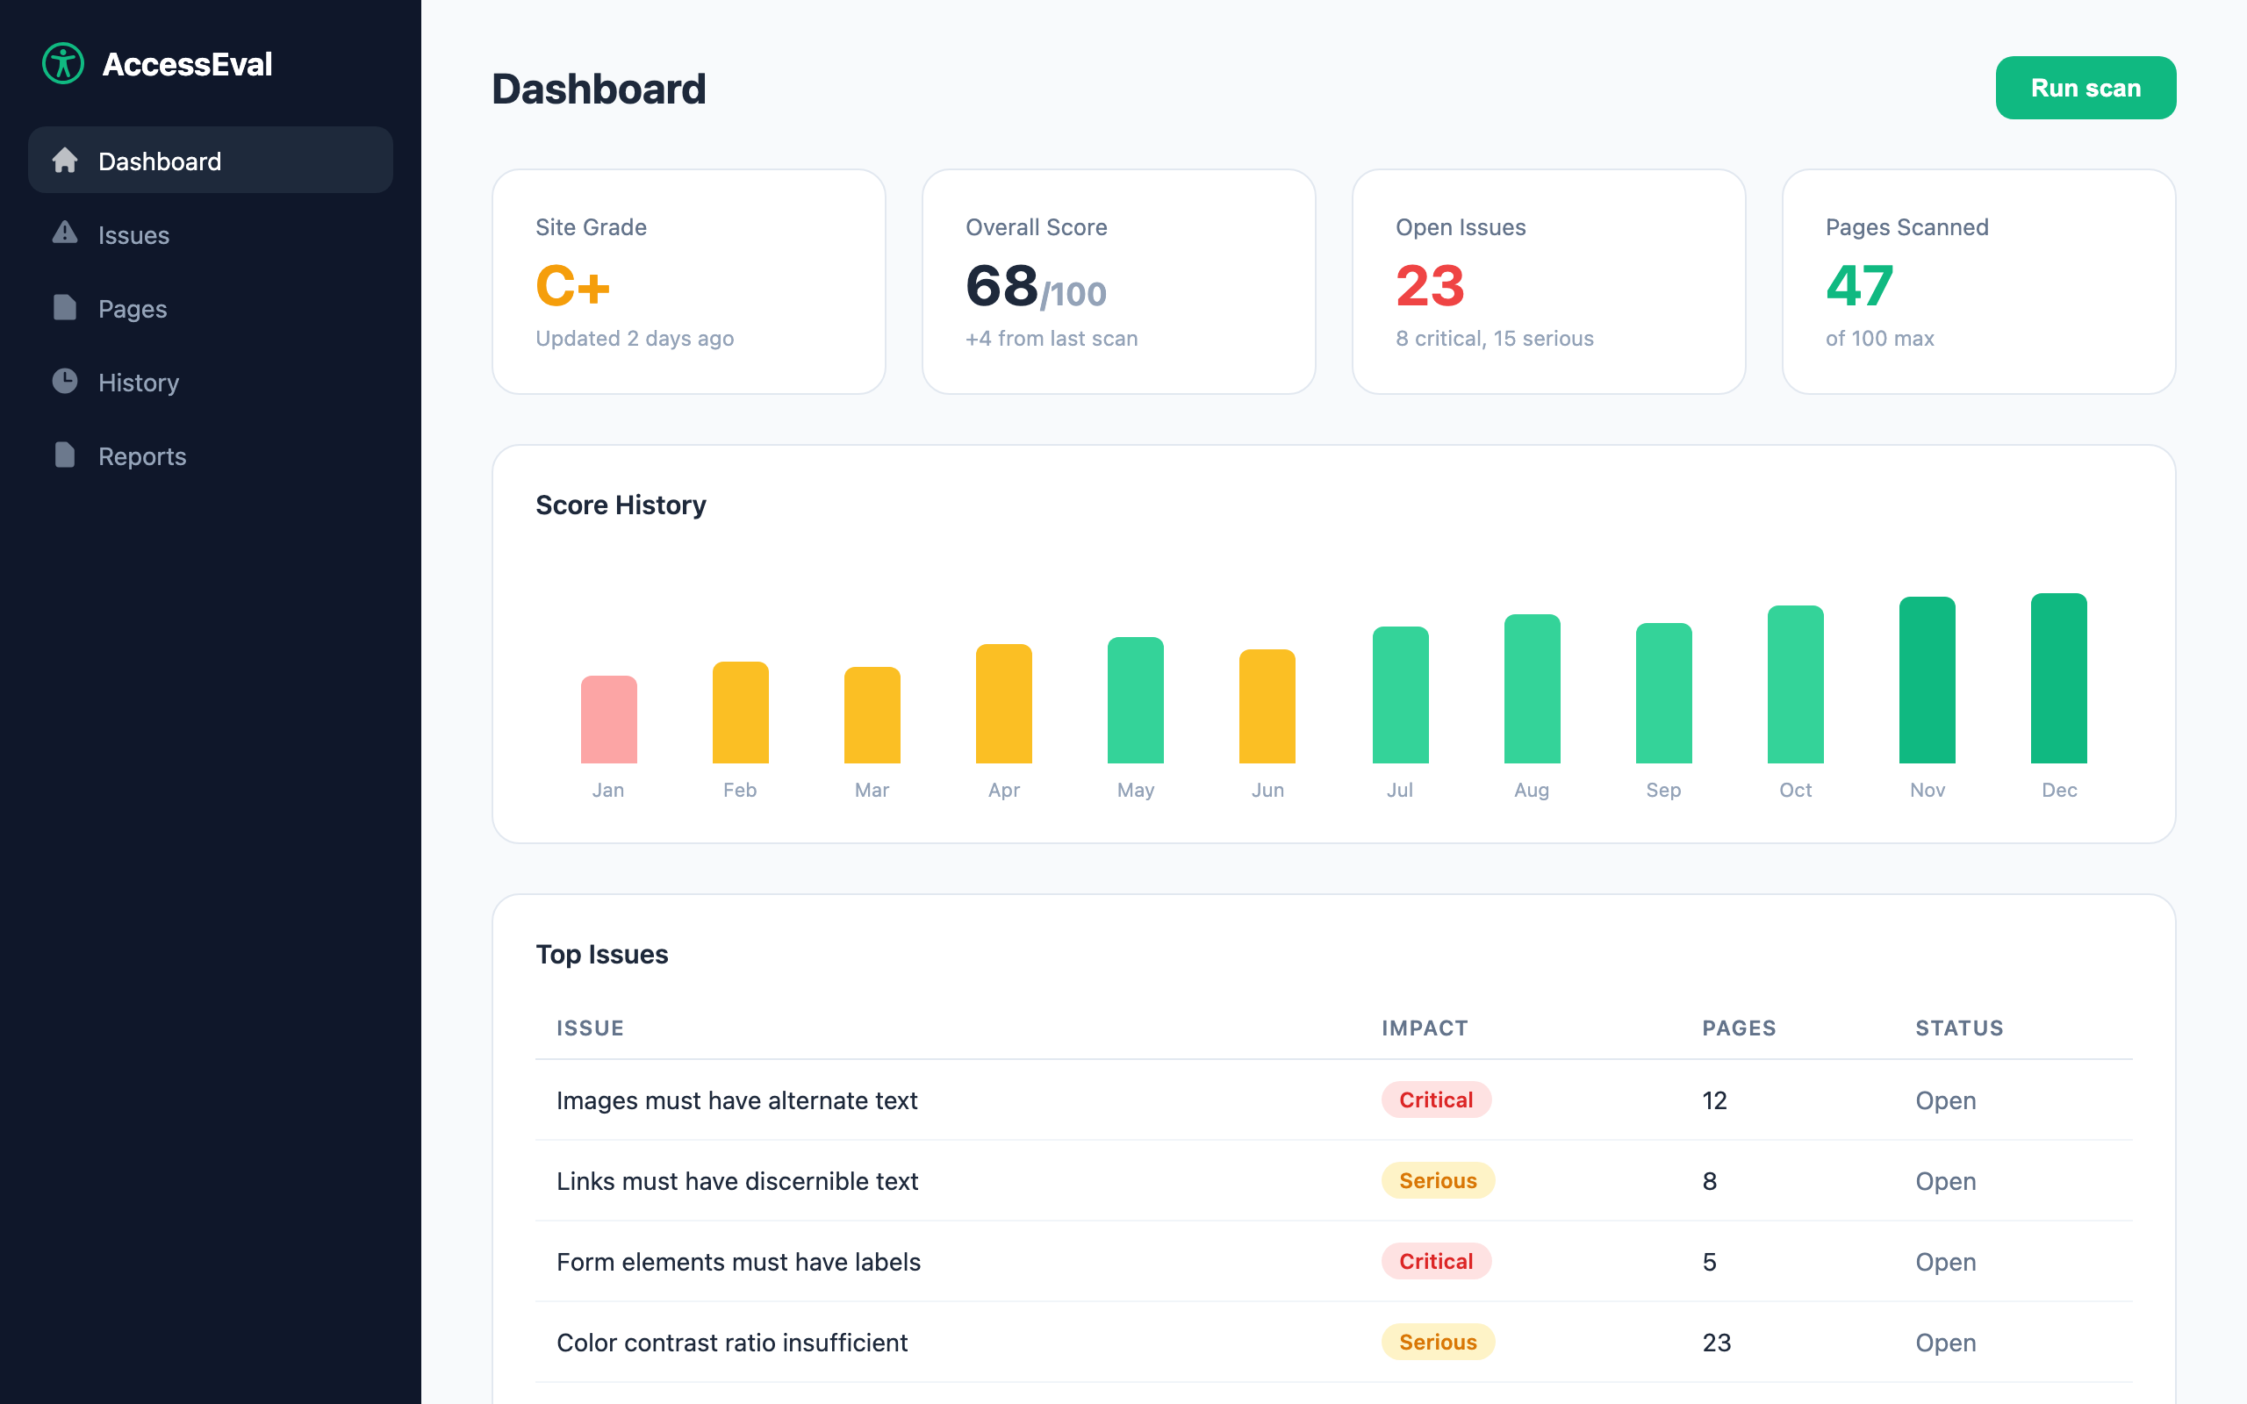Click the Site Grade C+ card
This screenshot has height=1404, width=2247.
pos(688,282)
